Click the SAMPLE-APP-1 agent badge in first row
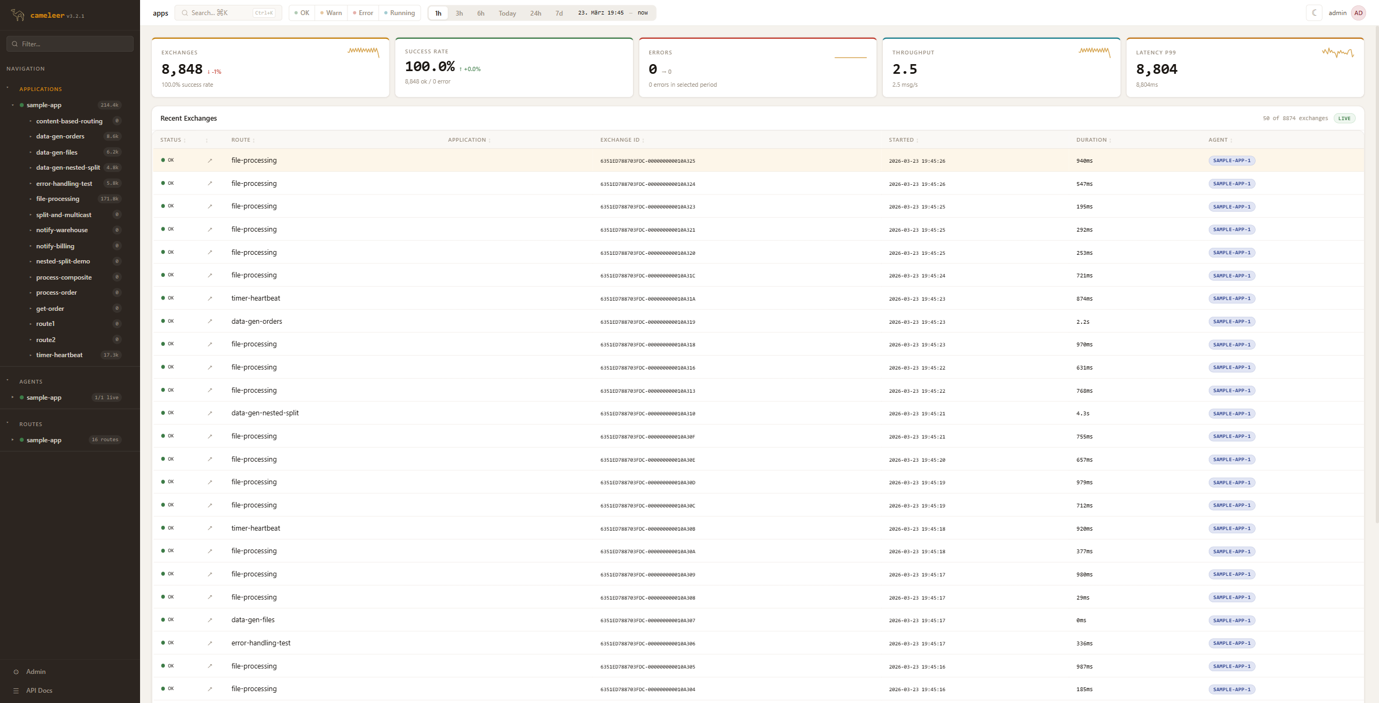Viewport: 1379px width, 703px height. pyautogui.click(x=1231, y=161)
